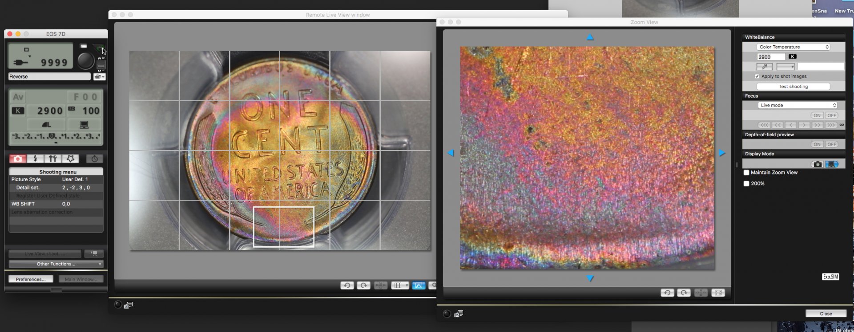Pan zoom view up with blue arrow

click(x=590, y=37)
